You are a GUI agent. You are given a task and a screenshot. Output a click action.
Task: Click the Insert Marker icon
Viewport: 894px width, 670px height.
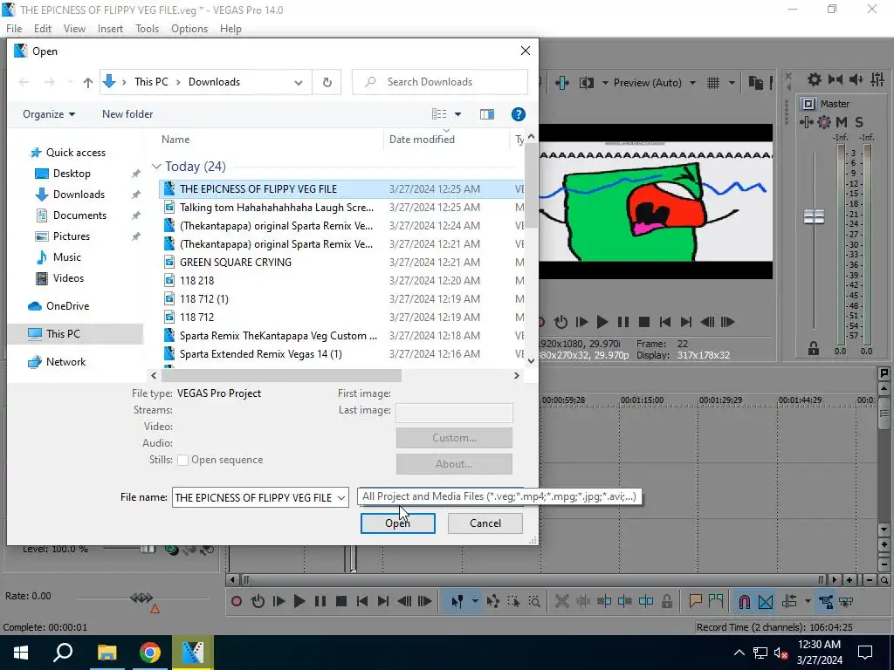(695, 601)
